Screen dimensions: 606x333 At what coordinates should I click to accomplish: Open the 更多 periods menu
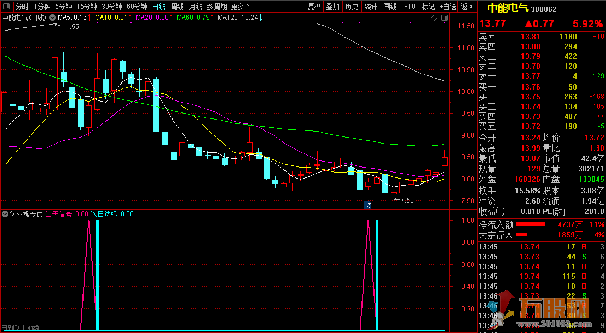click(240, 7)
